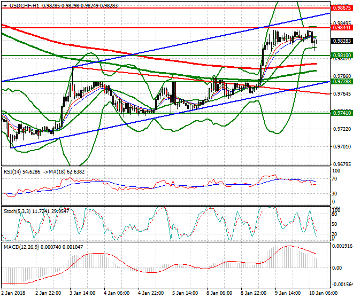The height and width of the screenshot is (299, 353).
Task: Click the red 0.98675 price level label
Action: click(342, 8)
